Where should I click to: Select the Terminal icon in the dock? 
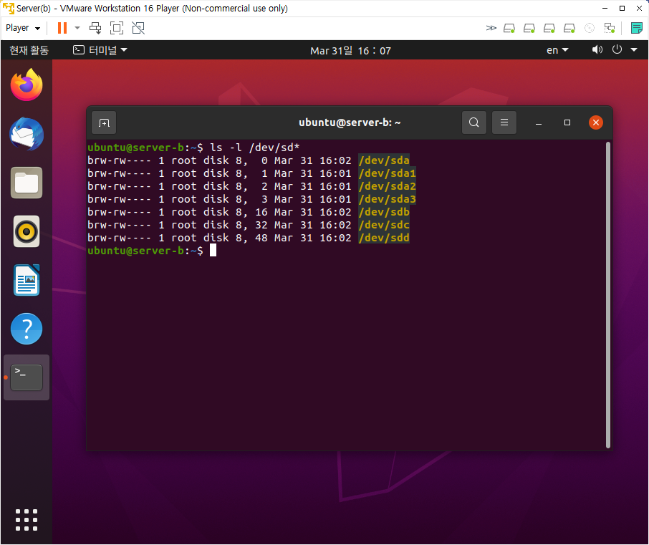pyautogui.click(x=27, y=377)
